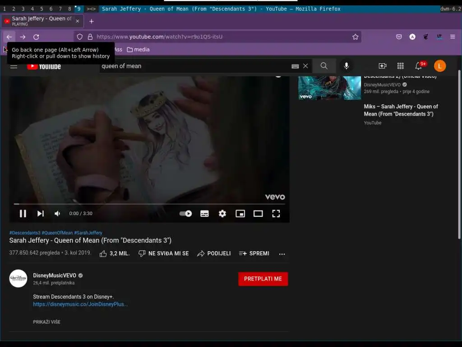Open the #QueenOfMean hashtag
This screenshot has width=462, height=347.
(57, 233)
